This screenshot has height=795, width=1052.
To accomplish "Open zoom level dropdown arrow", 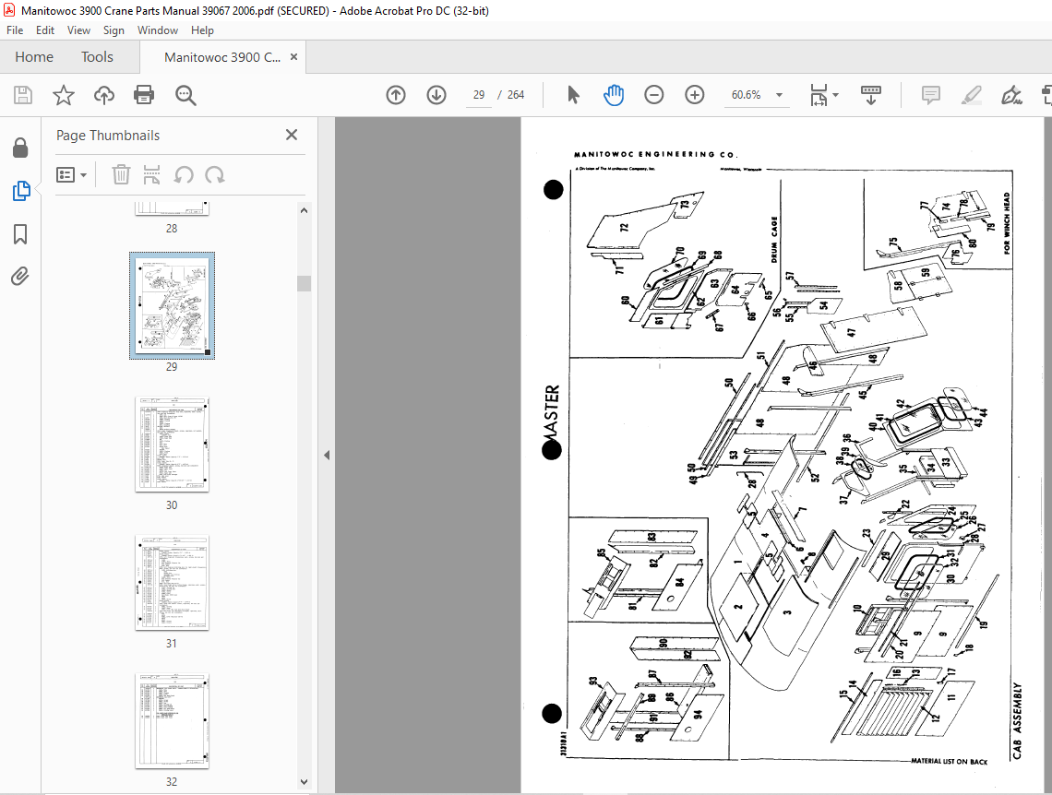I will pos(779,95).
